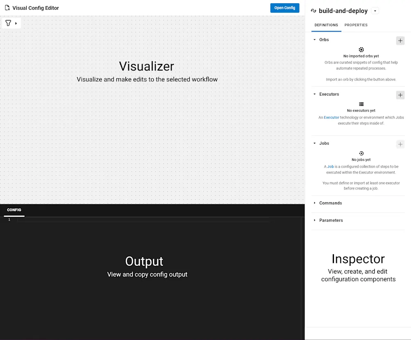The height and width of the screenshot is (340, 411).
Task: Click the plus icon to add an executor
Action: coord(400,95)
